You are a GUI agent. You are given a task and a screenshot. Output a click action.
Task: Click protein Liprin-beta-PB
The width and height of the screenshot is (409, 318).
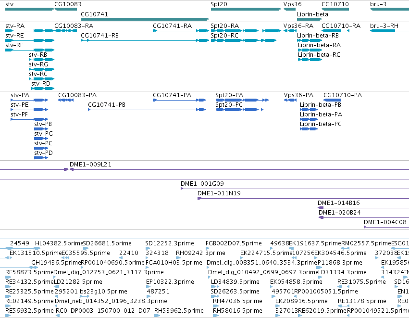click(309, 110)
